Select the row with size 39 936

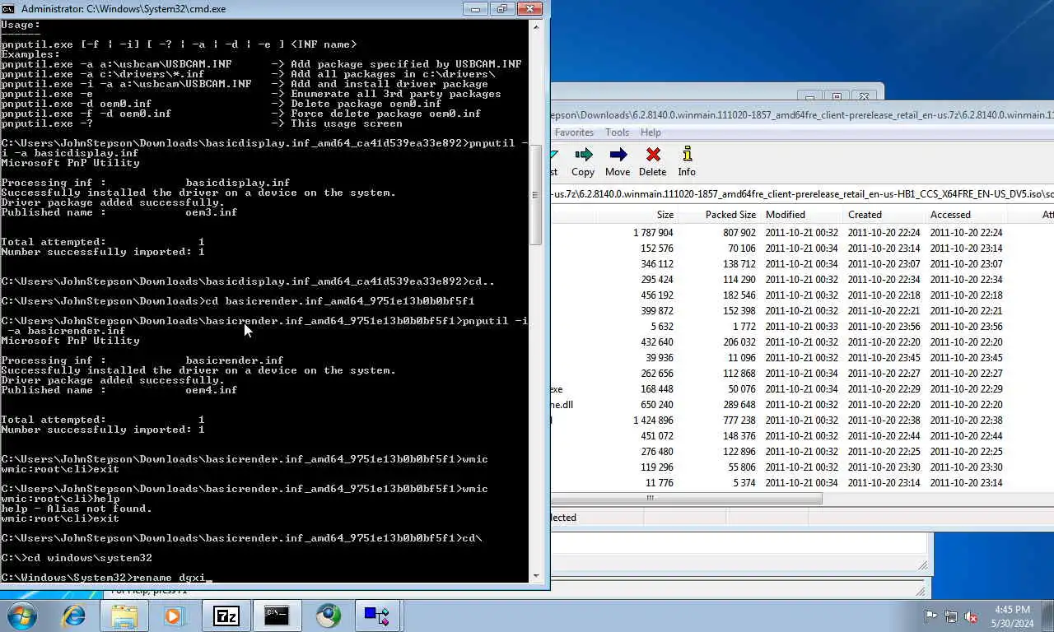click(x=802, y=358)
